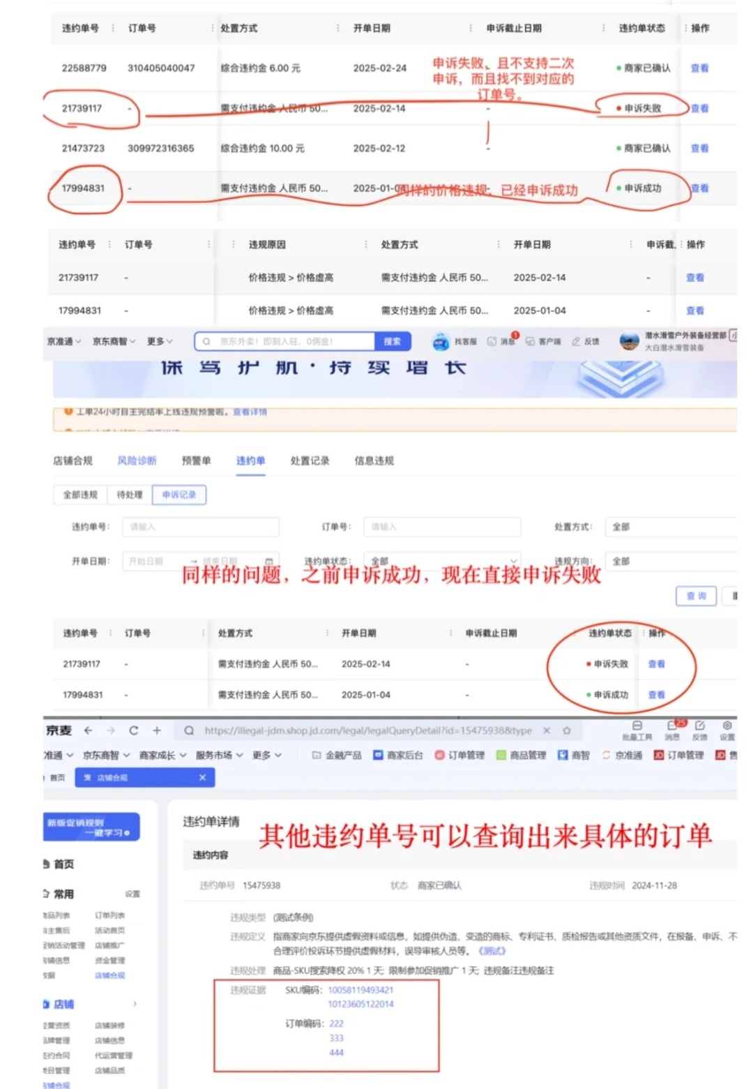Expand the 商家成长 dropdown

coord(162,755)
